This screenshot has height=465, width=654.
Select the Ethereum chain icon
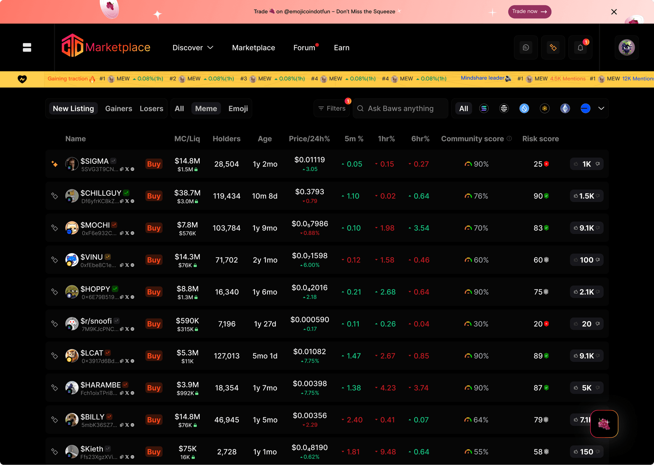(565, 109)
